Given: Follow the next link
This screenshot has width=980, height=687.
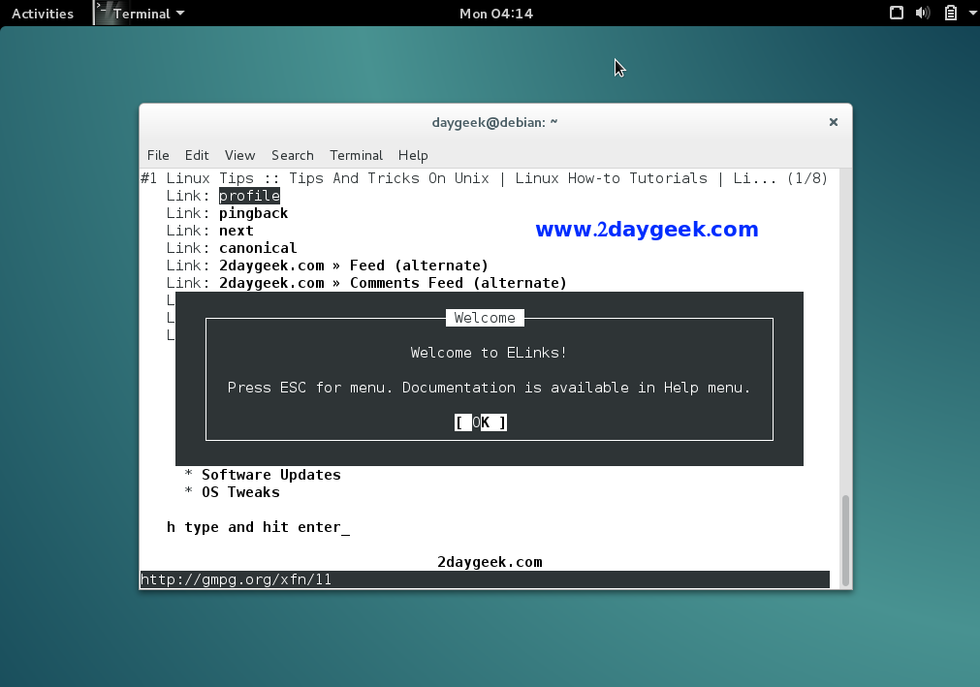Looking at the screenshot, I should tap(237, 231).
